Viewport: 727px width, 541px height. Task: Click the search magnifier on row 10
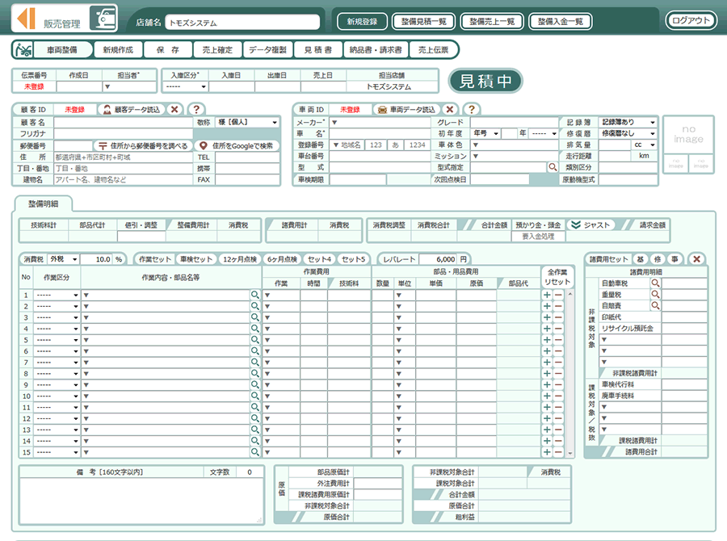click(x=255, y=396)
